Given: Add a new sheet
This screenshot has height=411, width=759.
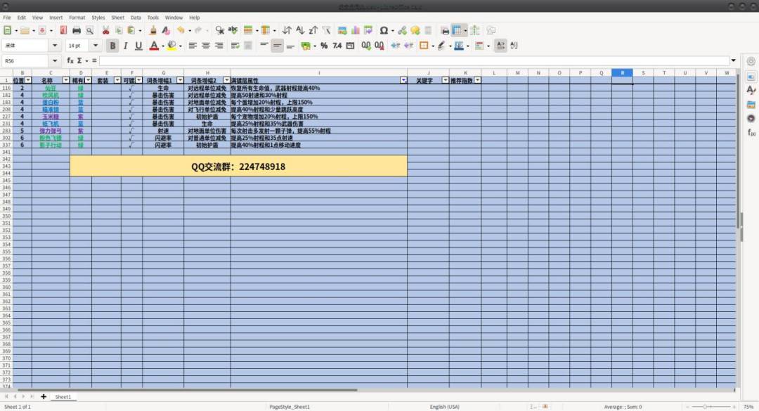Looking at the screenshot, I should pos(44,396).
